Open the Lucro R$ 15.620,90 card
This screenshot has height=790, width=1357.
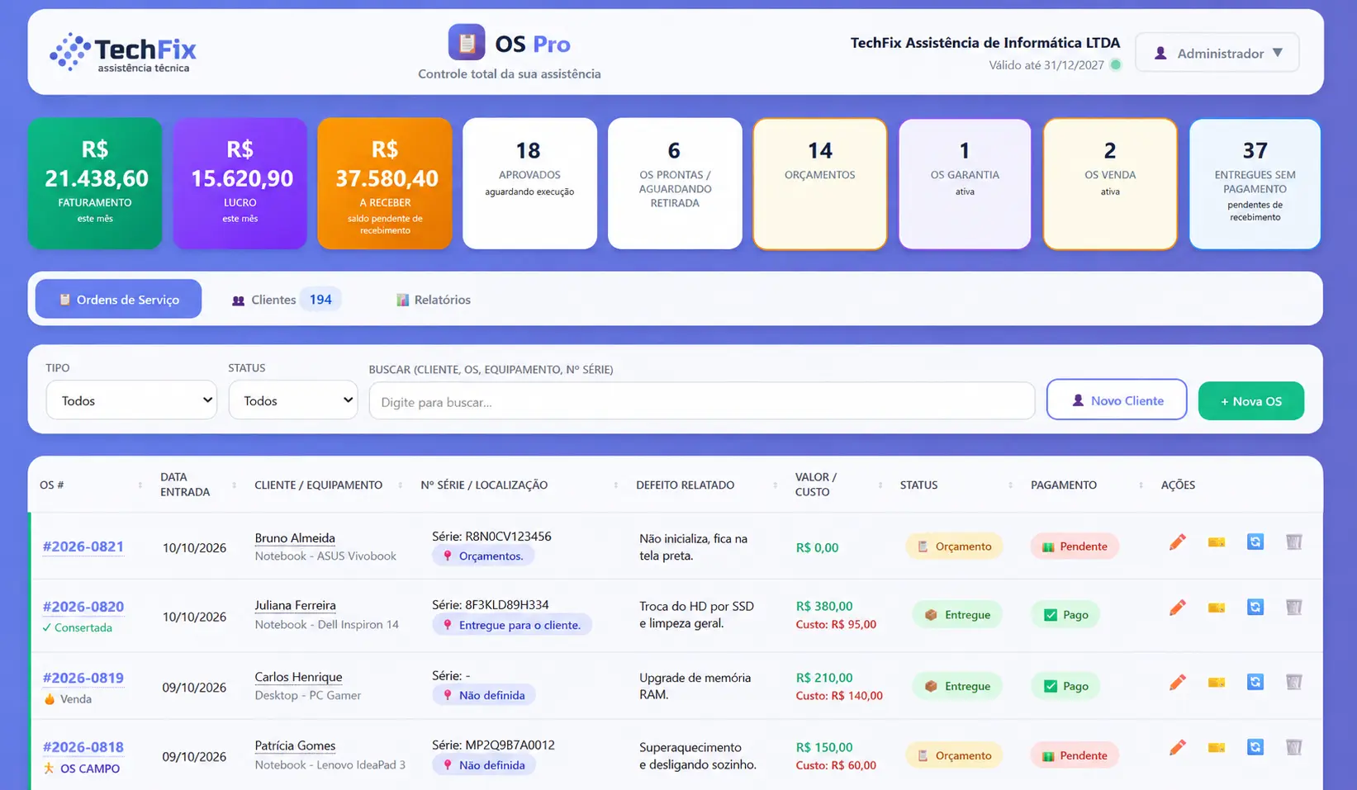coord(240,183)
